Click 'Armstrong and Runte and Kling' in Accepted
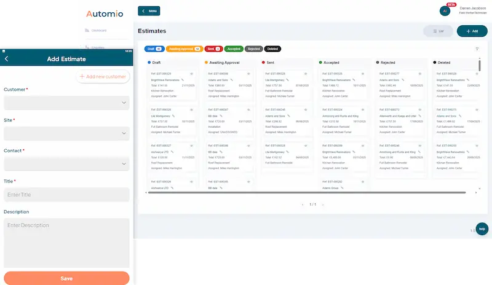Viewport: 492px width, 285px height. [x=340, y=116]
